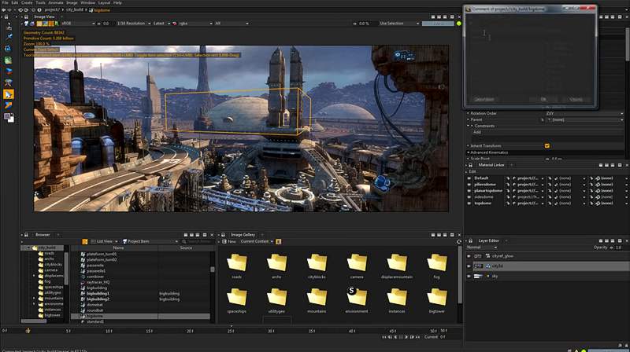Open the Layout menu

(x=103, y=3)
